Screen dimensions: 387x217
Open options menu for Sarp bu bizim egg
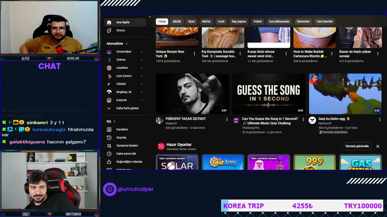pyautogui.click(x=380, y=119)
